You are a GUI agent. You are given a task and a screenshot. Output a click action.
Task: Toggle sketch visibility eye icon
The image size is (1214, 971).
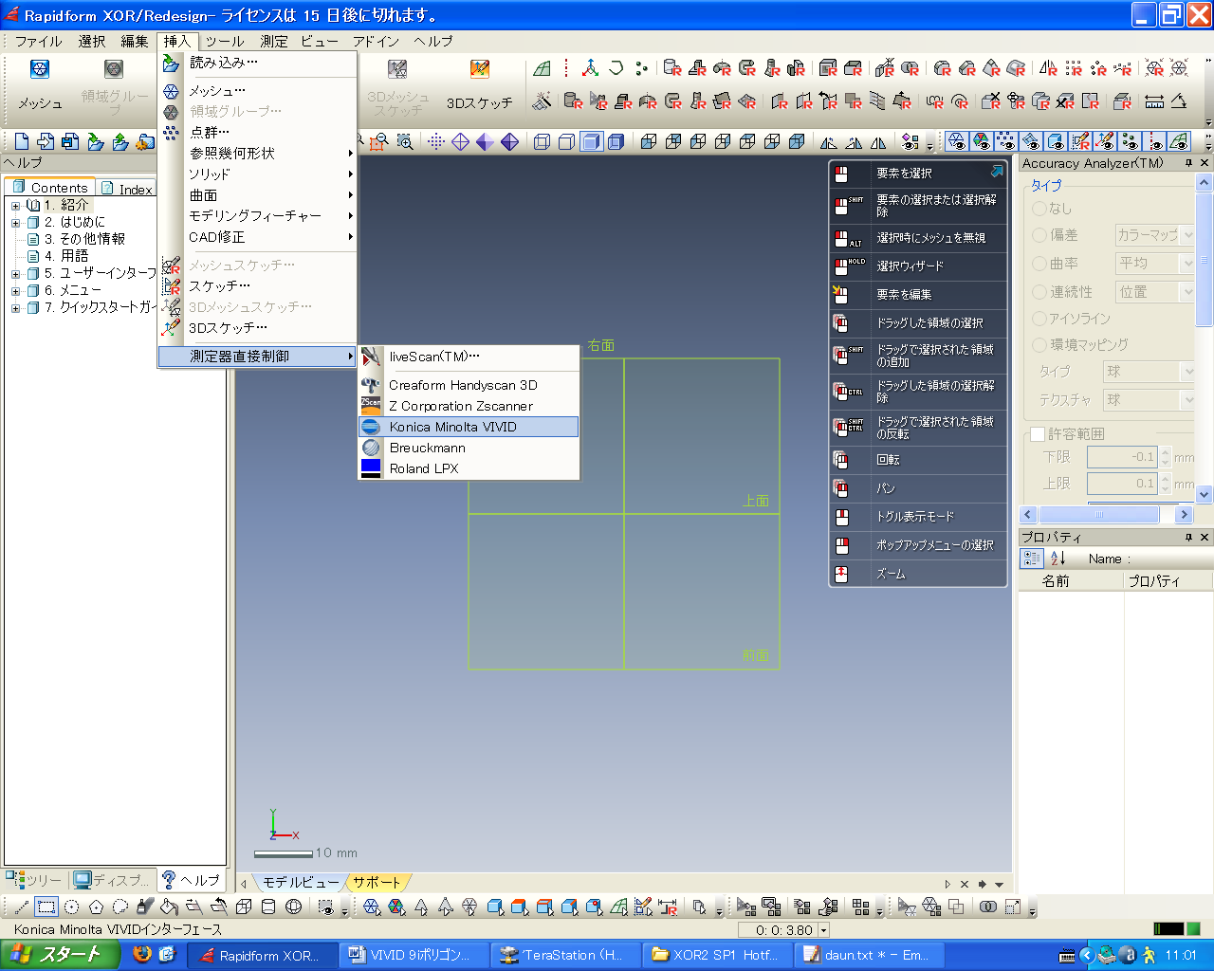1080,141
